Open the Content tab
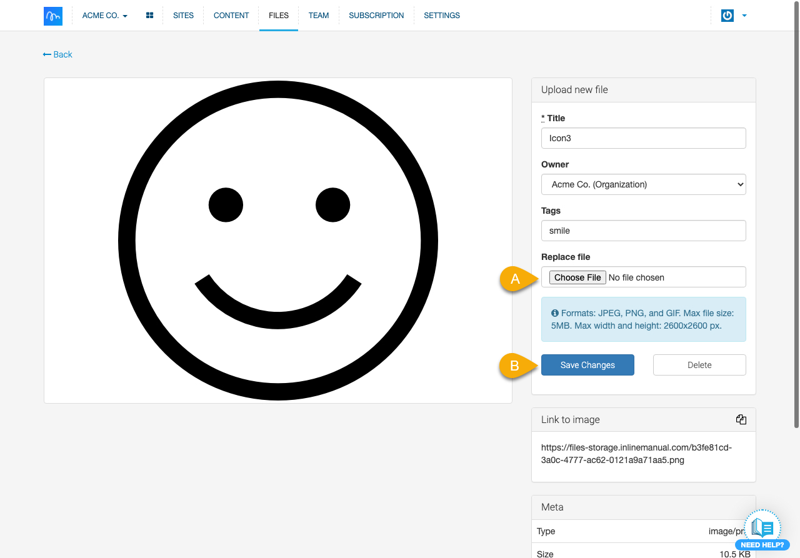This screenshot has width=800, height=558. tap(231, 16)
